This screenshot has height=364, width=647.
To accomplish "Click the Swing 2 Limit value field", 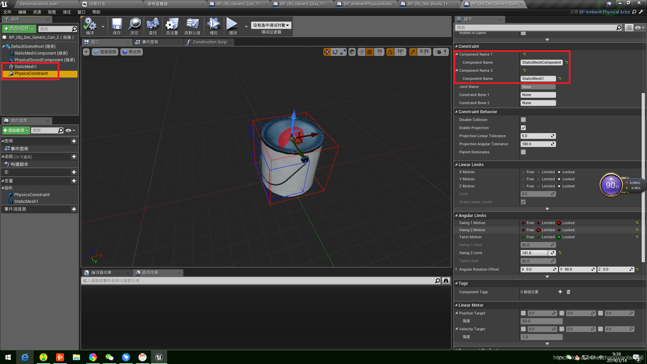I will click(535, 253).
